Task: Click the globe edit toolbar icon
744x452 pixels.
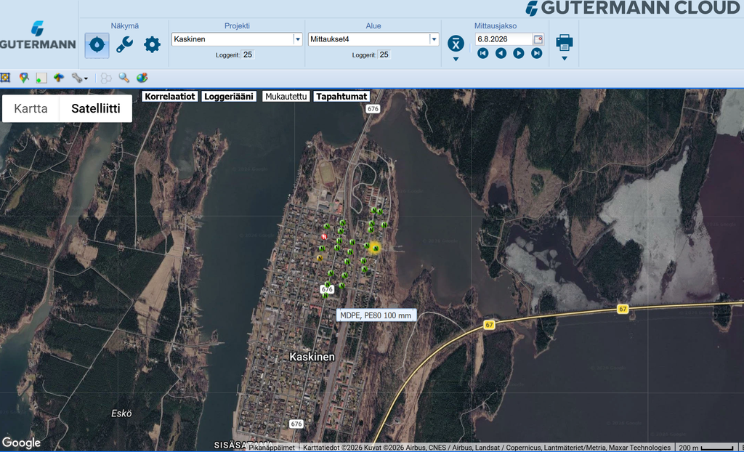Action: pyautogui.click(x=142, y=78)
